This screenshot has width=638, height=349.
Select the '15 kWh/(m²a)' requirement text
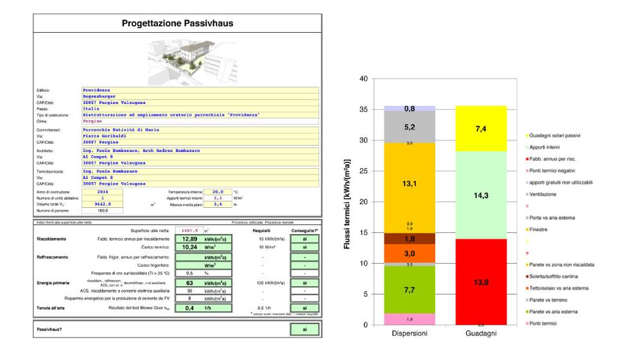point(272,239)
